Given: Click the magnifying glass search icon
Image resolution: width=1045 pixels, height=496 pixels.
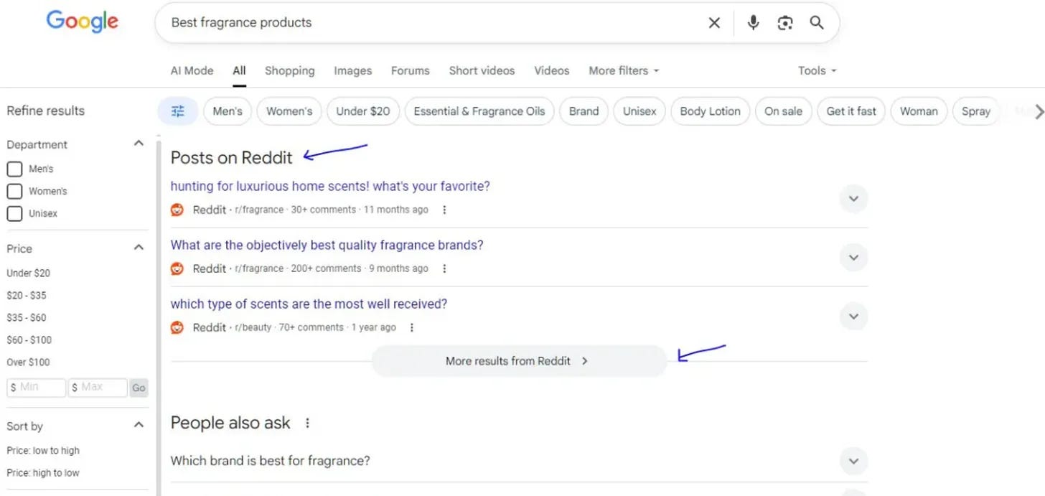Looking at the screenshot, I should tap(817, 23).
